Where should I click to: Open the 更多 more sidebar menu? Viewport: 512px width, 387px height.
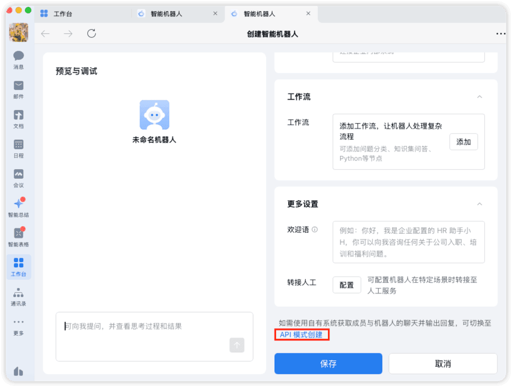pyautogui.click(x=19, y=327)
